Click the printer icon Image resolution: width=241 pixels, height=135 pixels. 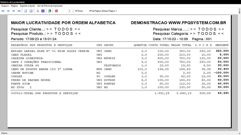(38, 11)
